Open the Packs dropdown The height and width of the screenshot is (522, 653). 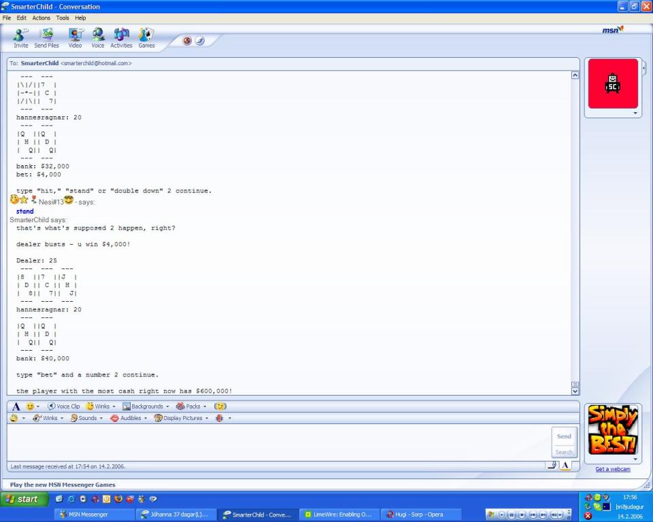(x=191, y=406)
